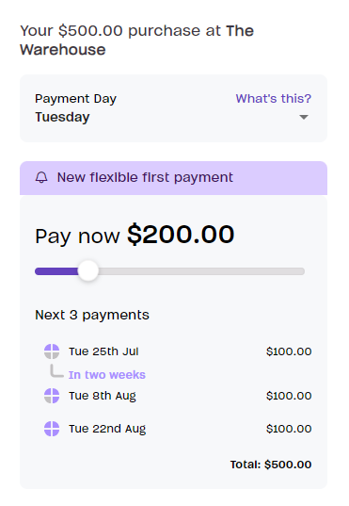Select the Tue 8th Aug payment date
Image resolution: width=349 pixels, height=506 pixels.
103,396
